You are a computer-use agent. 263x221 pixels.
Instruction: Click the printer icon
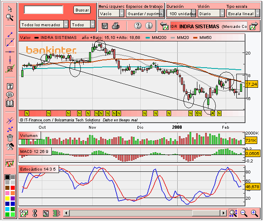click(x=116, y=26)
